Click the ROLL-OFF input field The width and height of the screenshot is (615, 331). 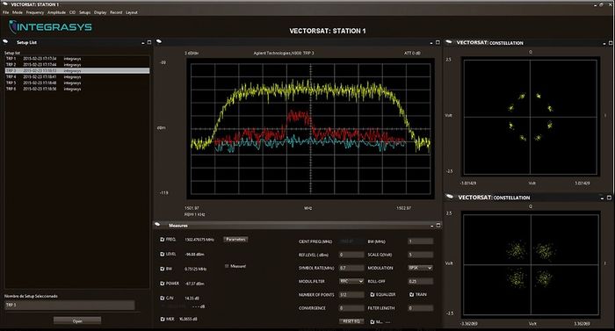click(421, 281)
